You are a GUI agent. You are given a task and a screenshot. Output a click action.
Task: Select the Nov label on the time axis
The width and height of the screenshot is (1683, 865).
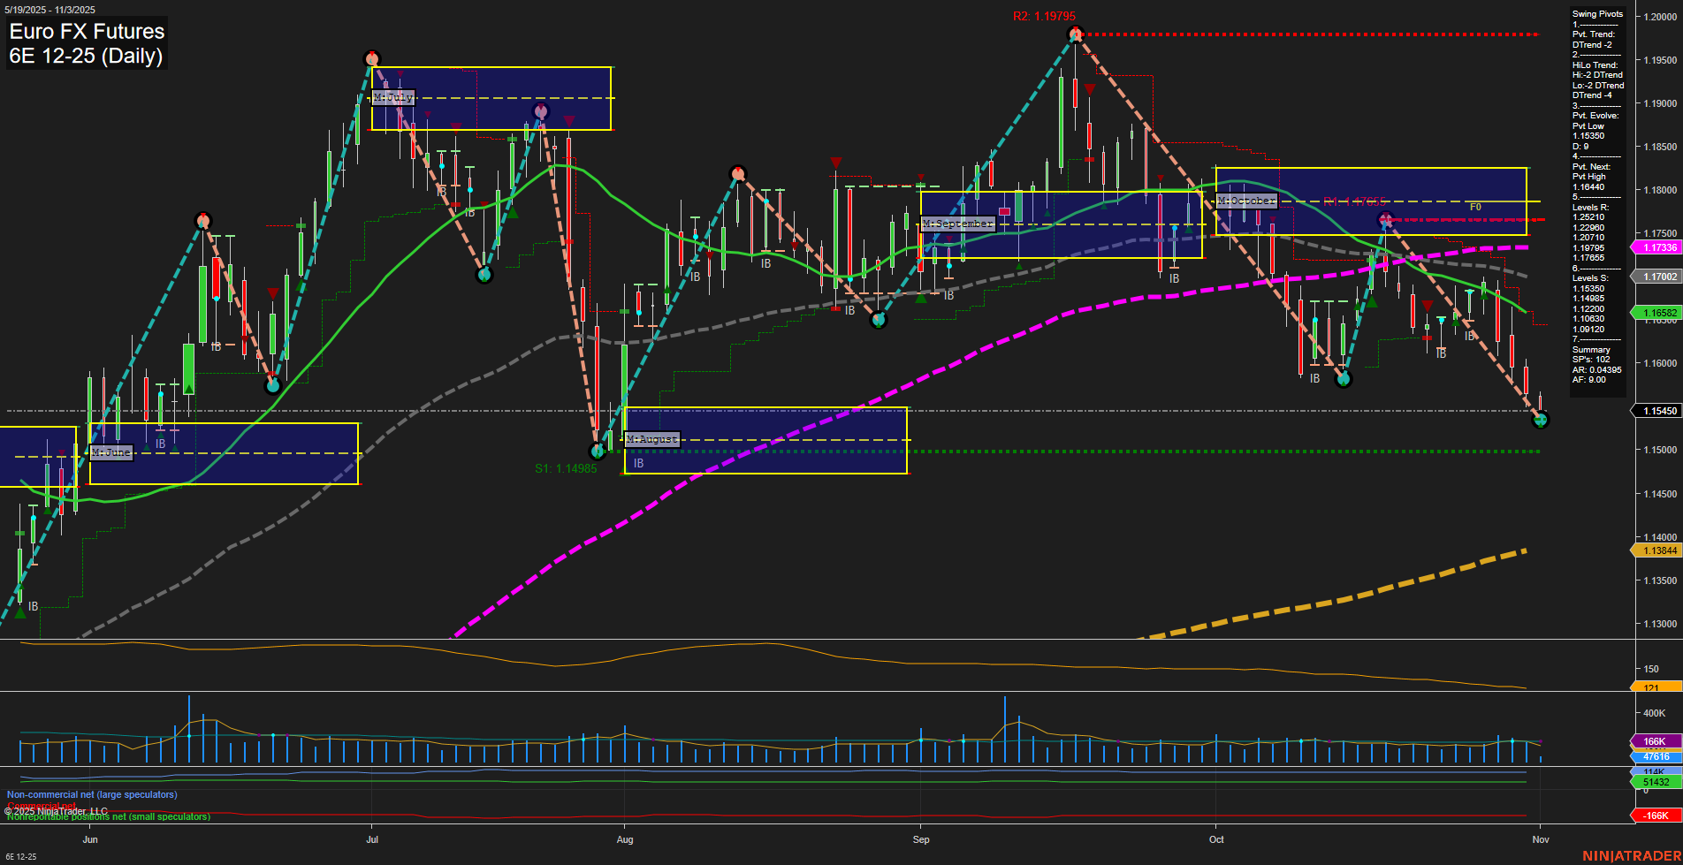click(1542, 840)
